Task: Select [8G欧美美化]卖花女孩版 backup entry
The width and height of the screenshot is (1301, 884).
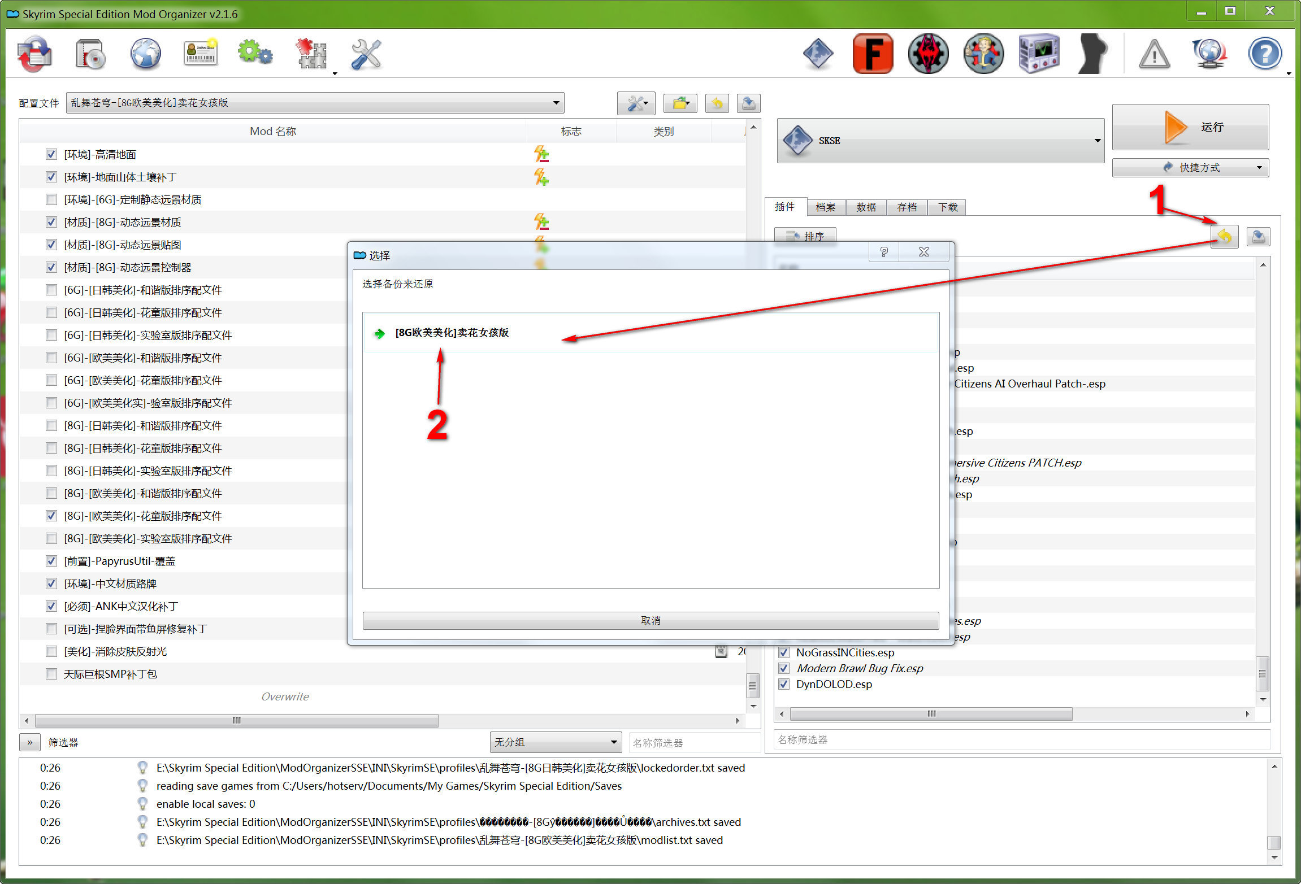Action: tap(452, 333)
